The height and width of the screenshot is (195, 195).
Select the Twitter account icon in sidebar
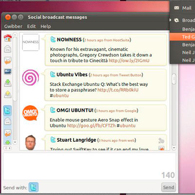[8, 111]
